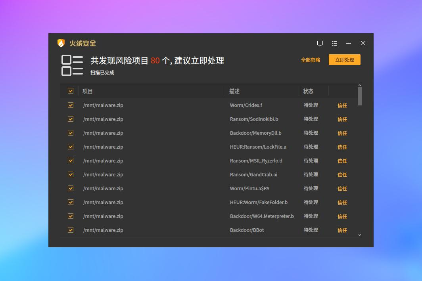
Task: Uncheck the Worm/Pintu.a$PA row checkbox
Action: (71, 188)
